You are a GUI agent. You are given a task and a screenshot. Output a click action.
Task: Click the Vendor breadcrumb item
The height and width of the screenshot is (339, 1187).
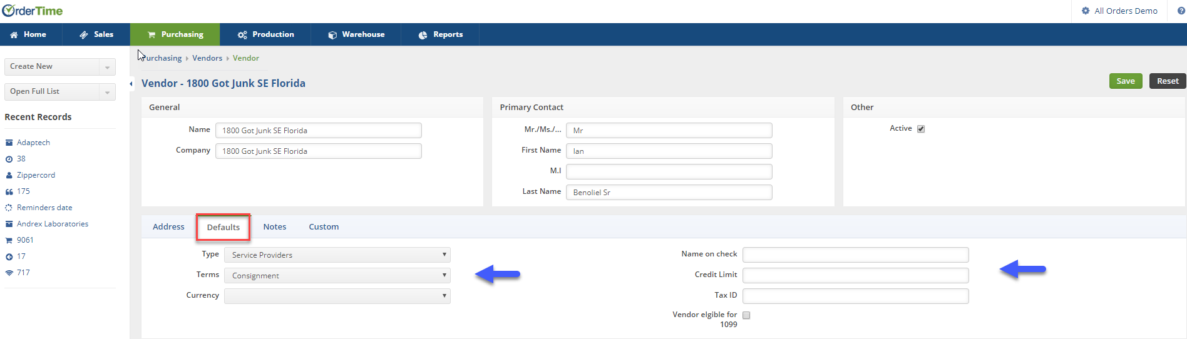click(246, 58)
